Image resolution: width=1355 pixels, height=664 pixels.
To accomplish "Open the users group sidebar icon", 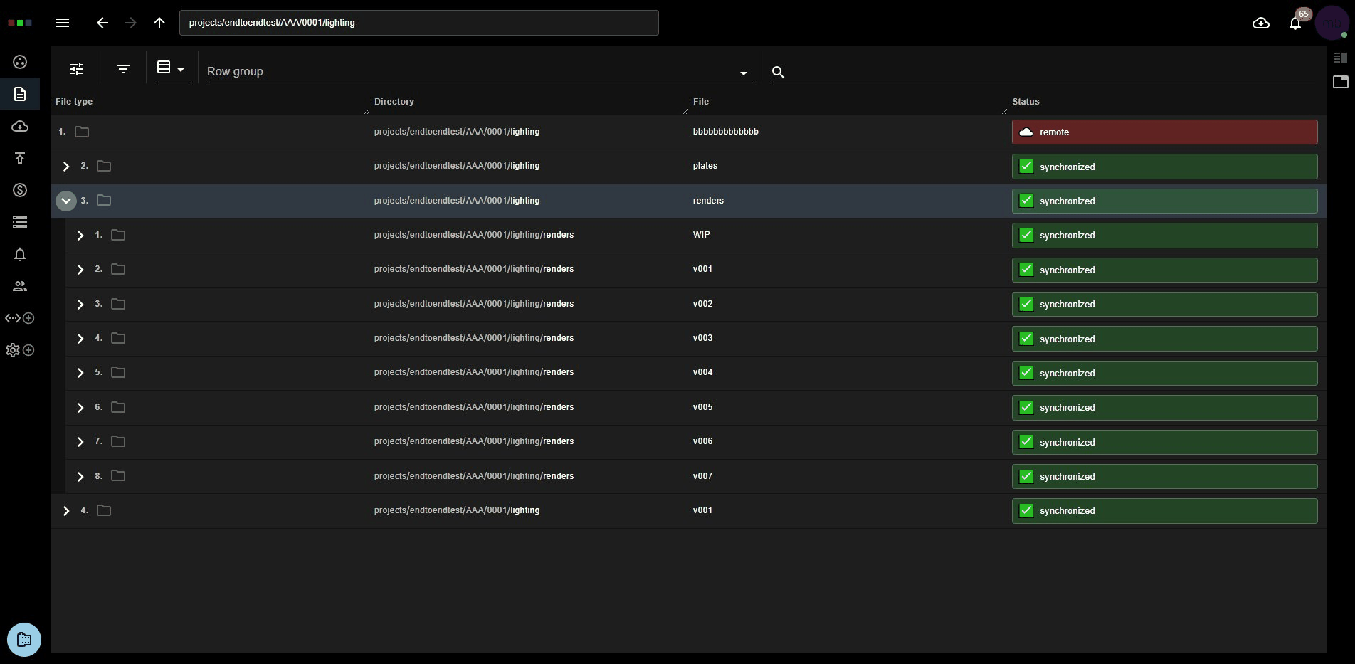I will coord(20,286).
